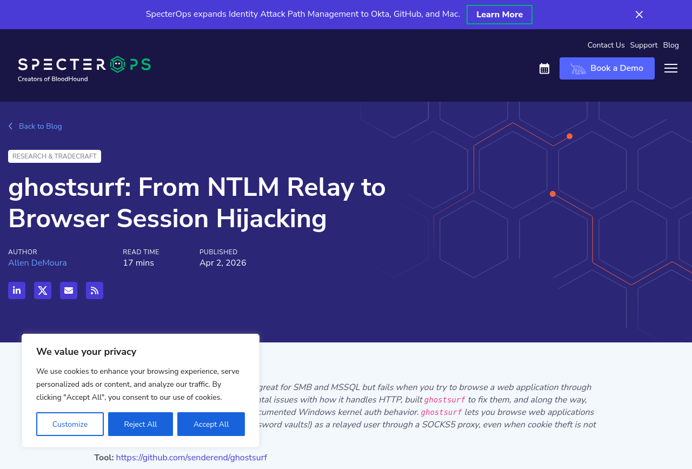
Task: Reject All cookies
Action: point(141,424)
